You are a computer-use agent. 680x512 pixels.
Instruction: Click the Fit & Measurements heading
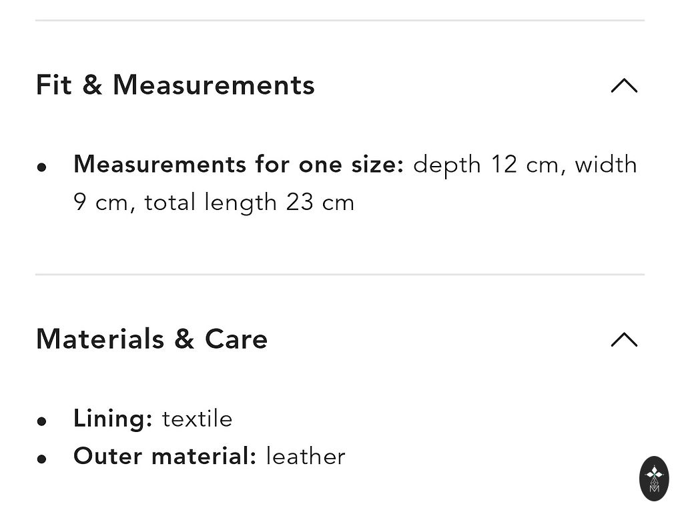(x=175, y=85)
